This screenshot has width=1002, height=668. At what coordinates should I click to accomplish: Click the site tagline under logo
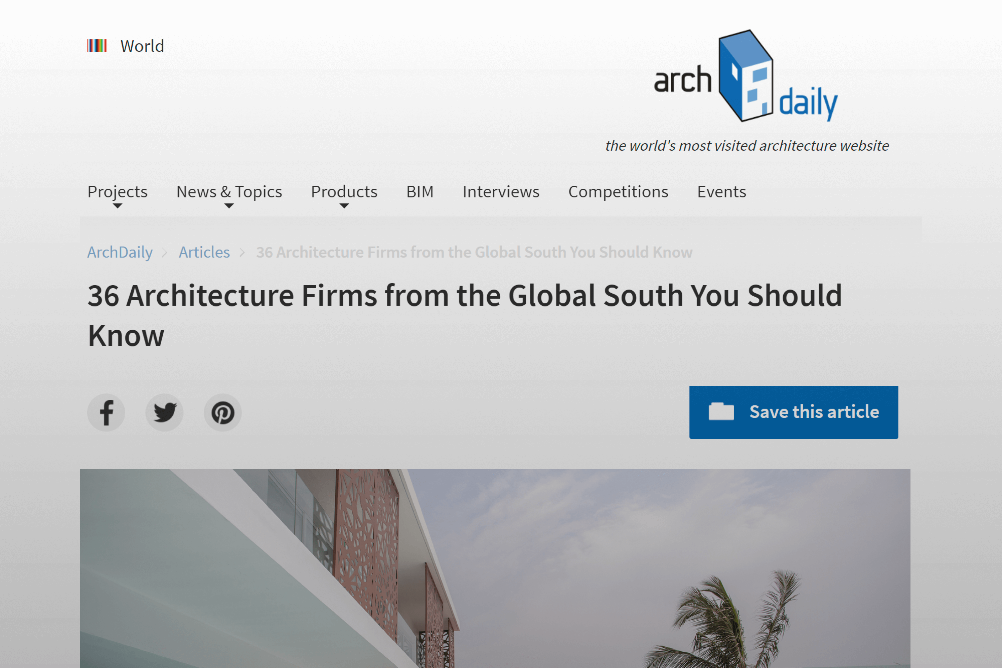point(747,146)
